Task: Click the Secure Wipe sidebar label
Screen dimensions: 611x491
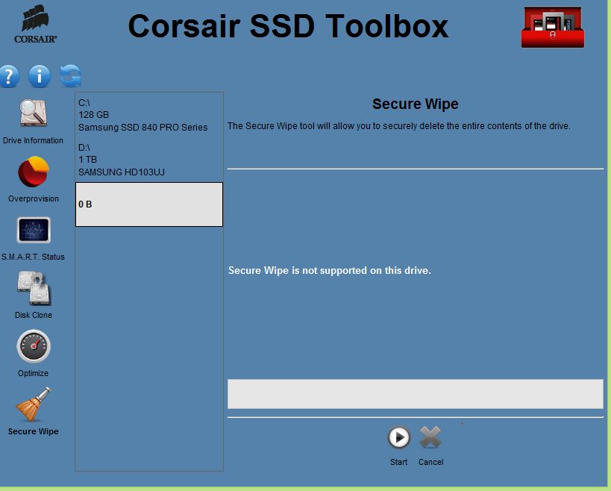Action: tap(34, 431)
